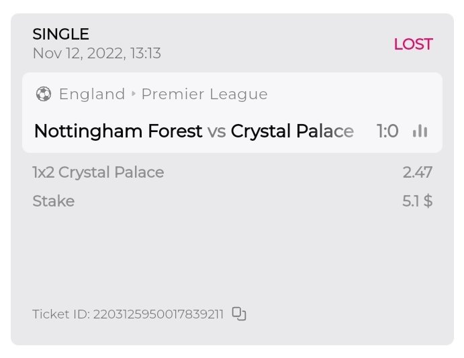Viewport: 464px width, 358px height.
Task: Click the Nov 12, 2022, 13:13 date
Action: tap(97, 53)
